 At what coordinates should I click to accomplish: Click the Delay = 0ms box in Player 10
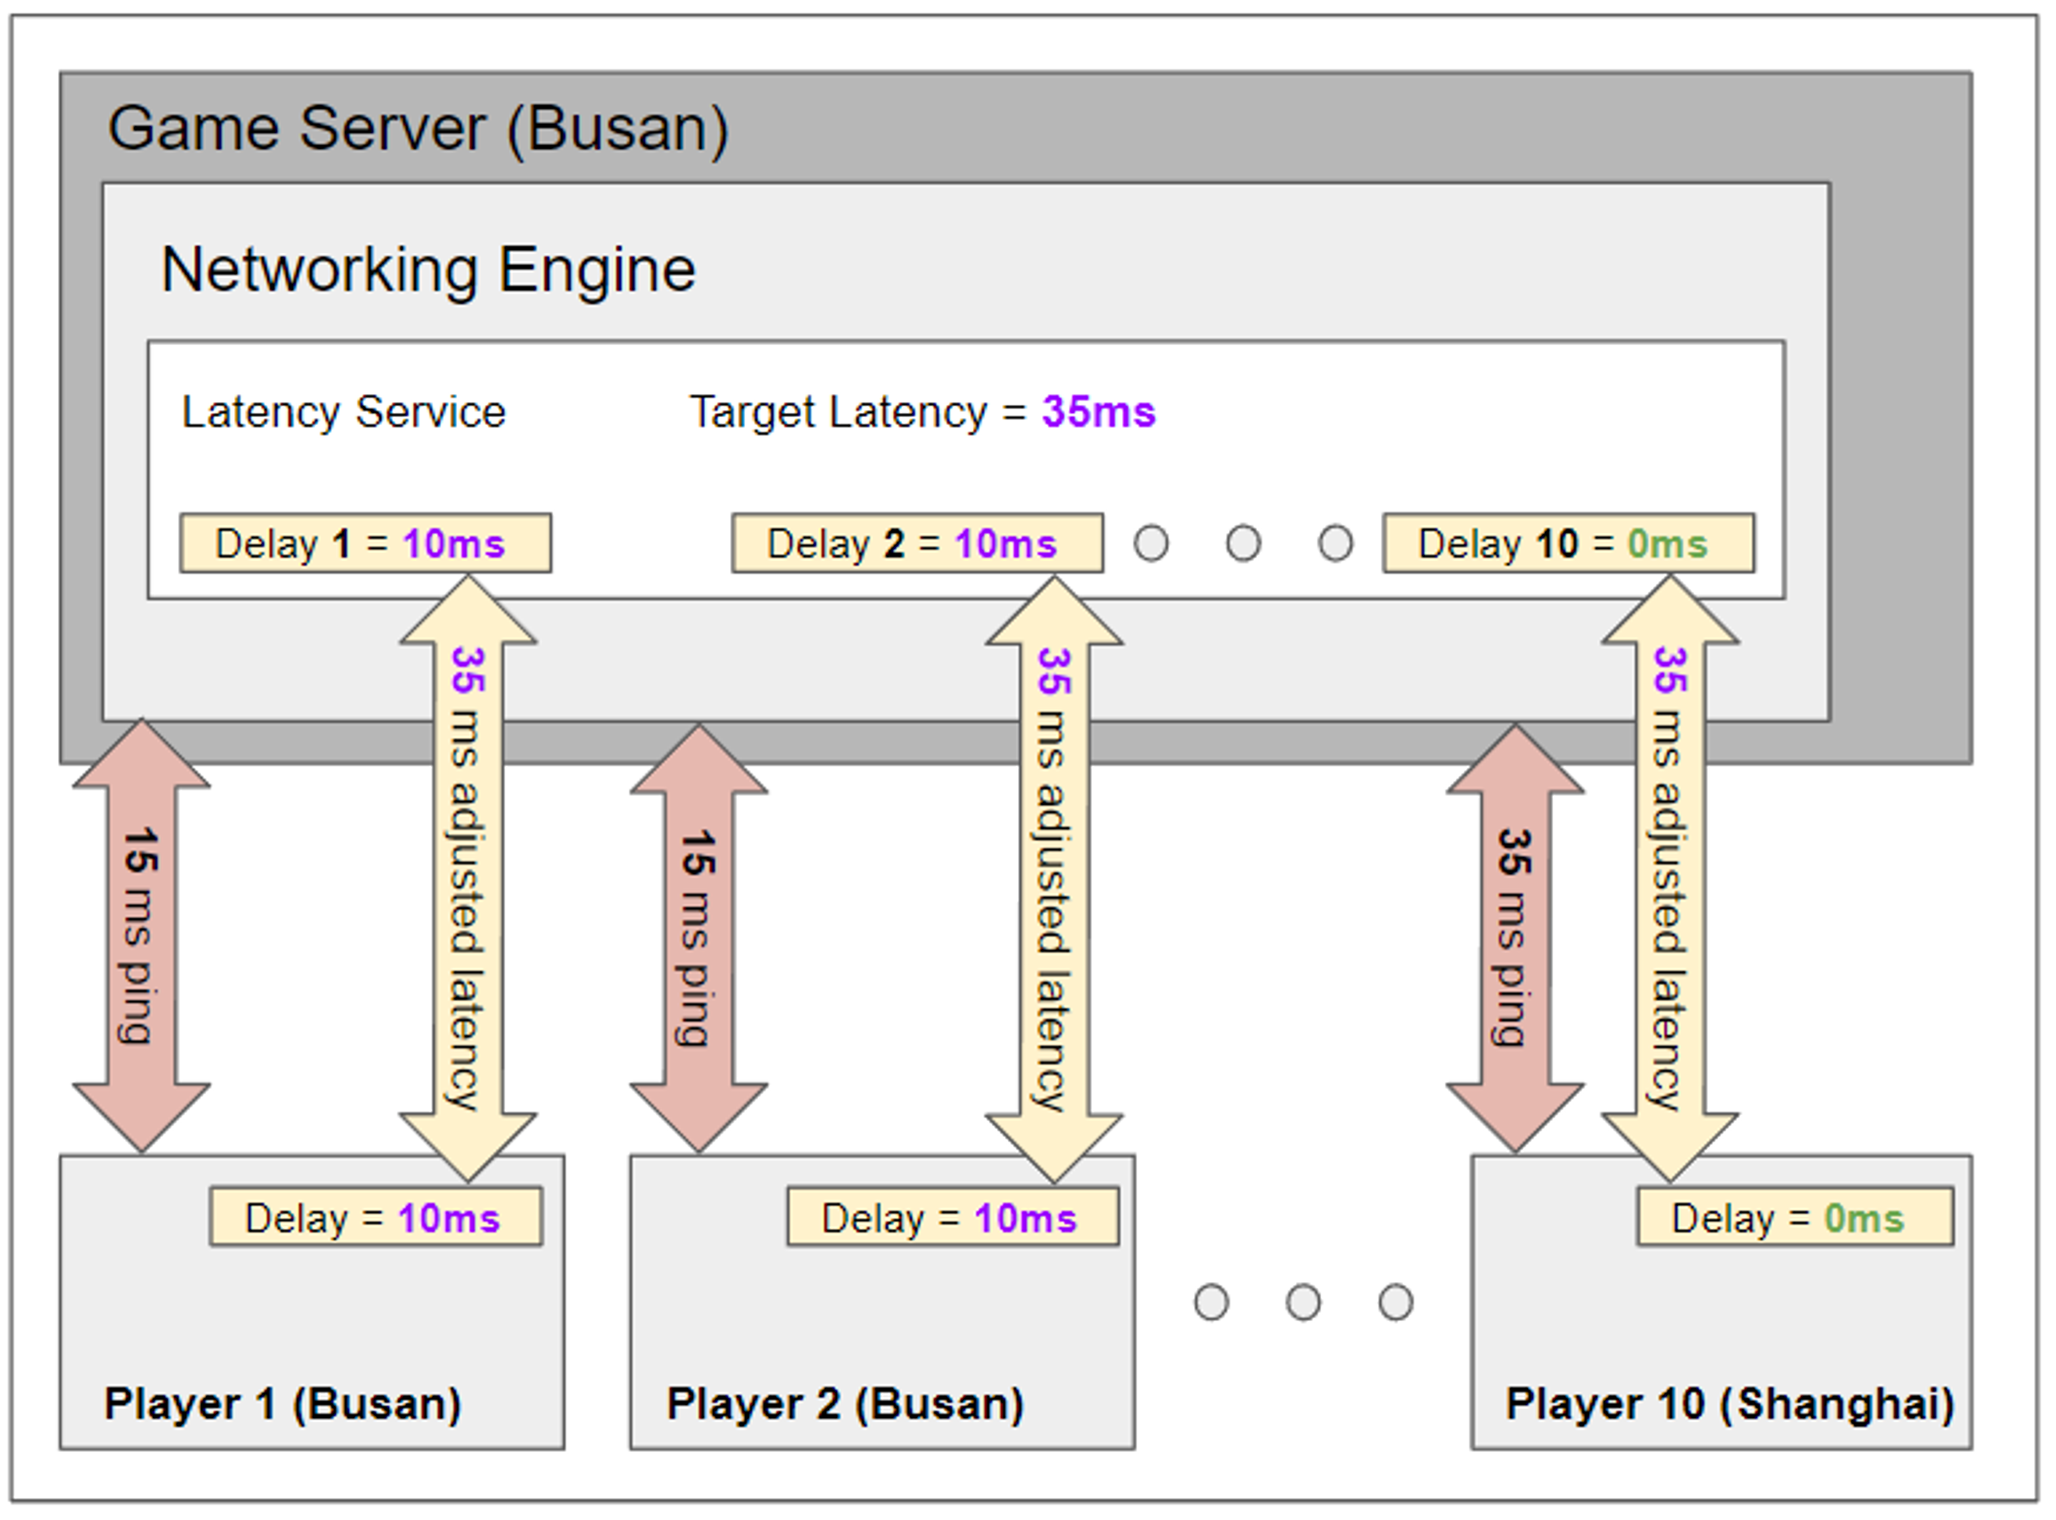point(1794,1217)
